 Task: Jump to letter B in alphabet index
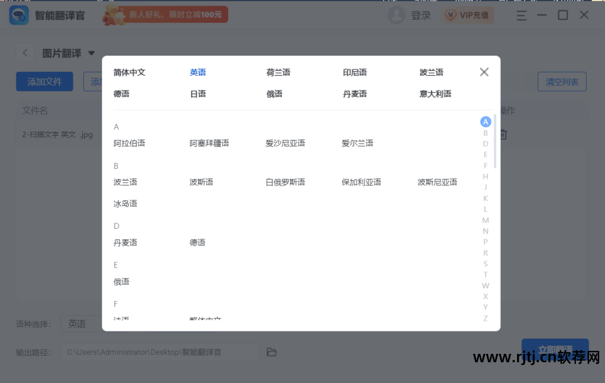coord(485,133)
